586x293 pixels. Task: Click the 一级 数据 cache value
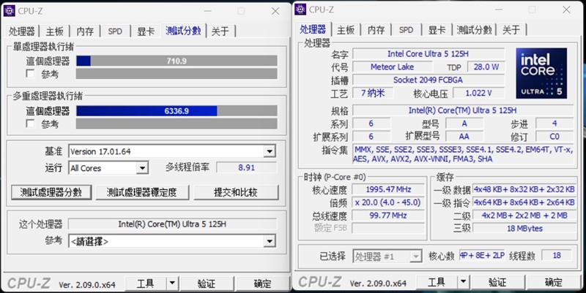pos(524,189)
